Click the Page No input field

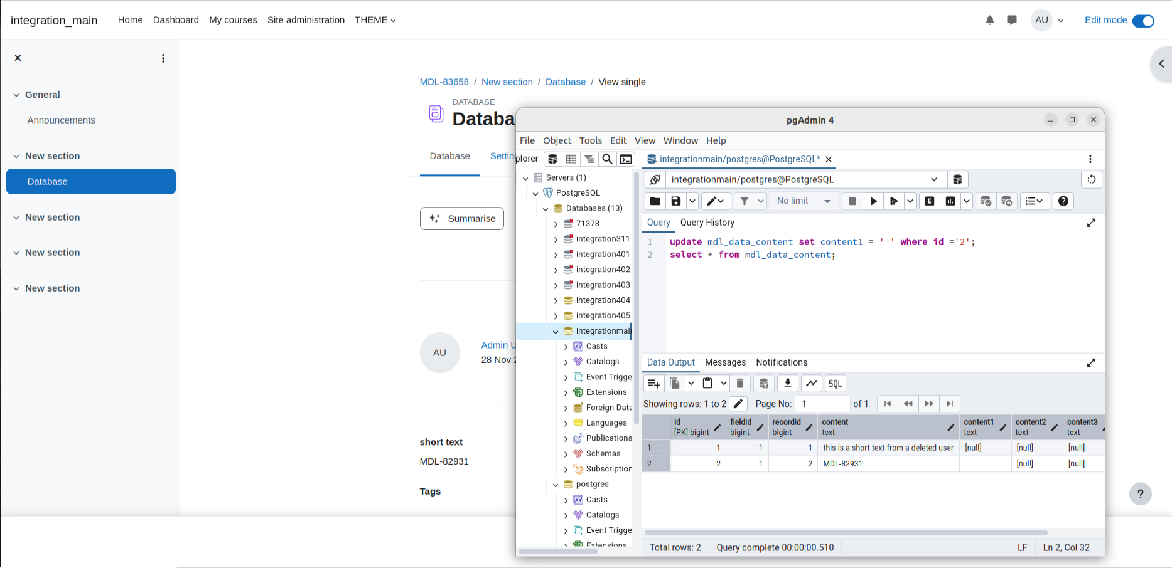point(822,404)
